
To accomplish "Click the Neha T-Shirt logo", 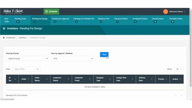I will 13,12.
